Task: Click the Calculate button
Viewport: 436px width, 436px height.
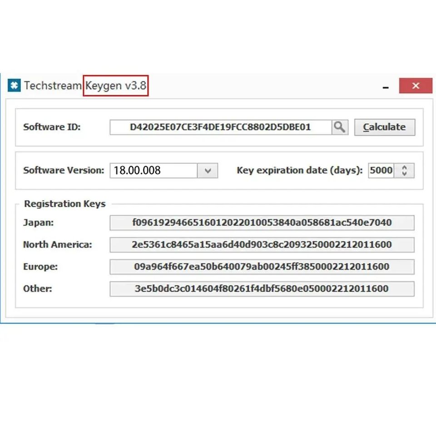Action: click(385, 127)
